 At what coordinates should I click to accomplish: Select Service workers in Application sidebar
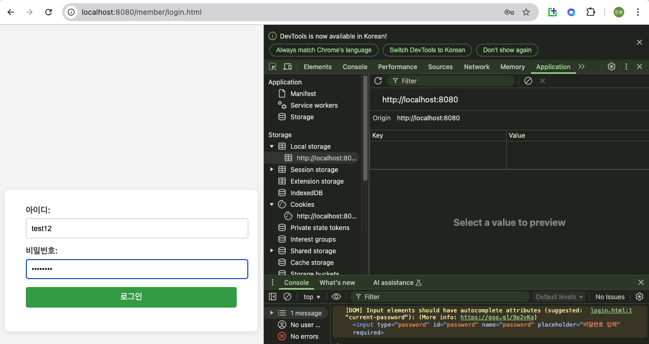(x=314, y=105)
